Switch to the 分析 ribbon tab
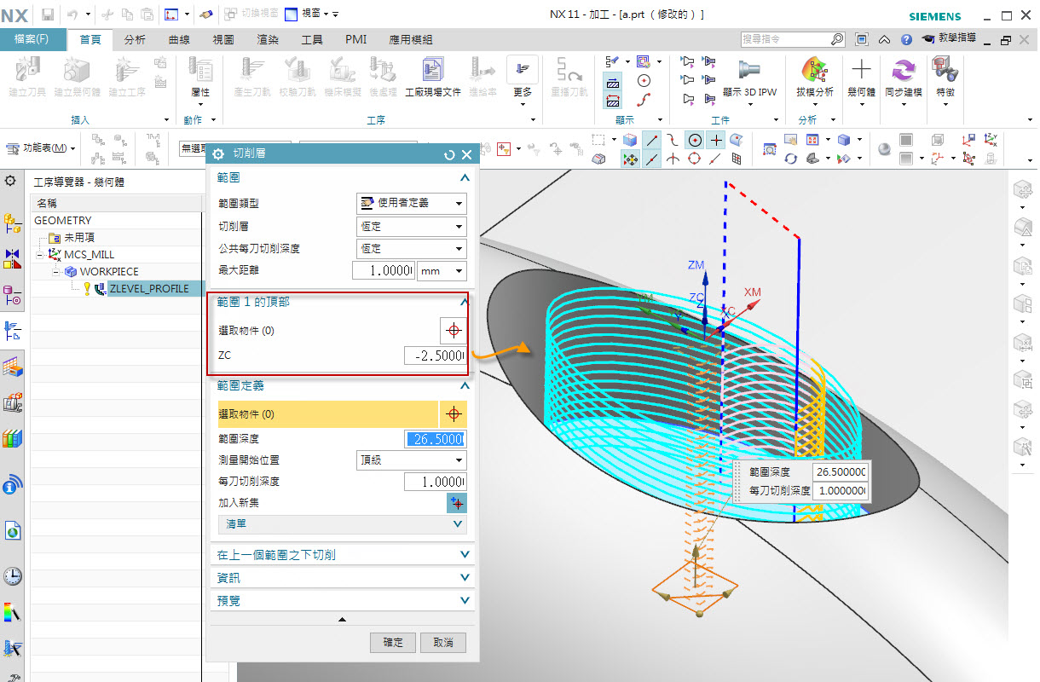The height and width of the screenshot is (682, 1040). (135, 40)
